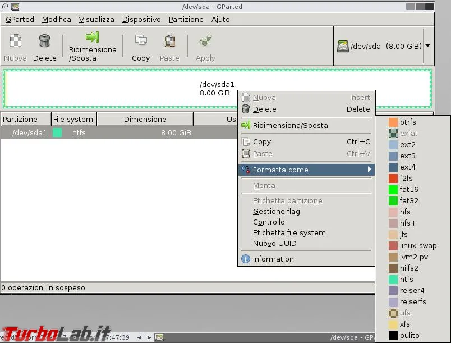Open the GParted menu
Viewport: 451px width, 343px height.
20,19
